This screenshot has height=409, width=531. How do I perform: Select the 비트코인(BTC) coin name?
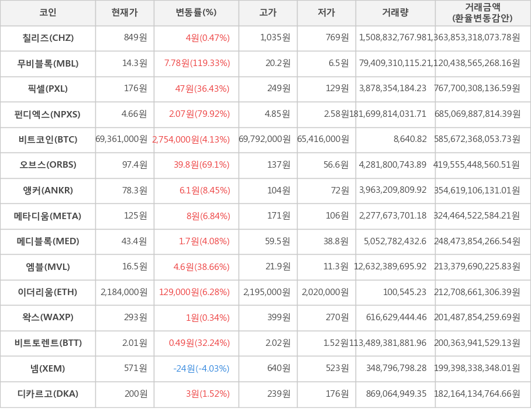point(48,140)
